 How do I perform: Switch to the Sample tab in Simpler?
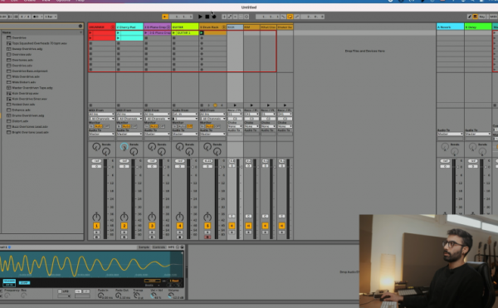144,247
